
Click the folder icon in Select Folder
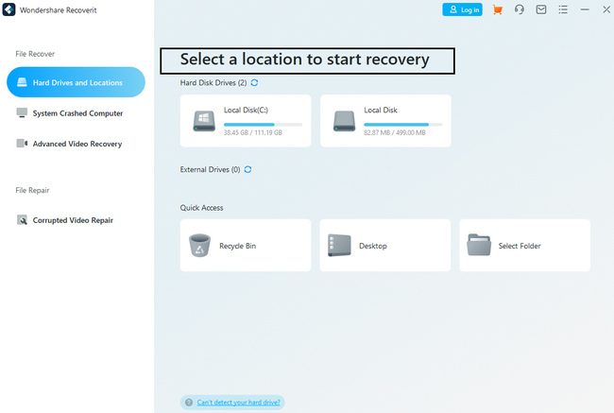pos(479,245)
